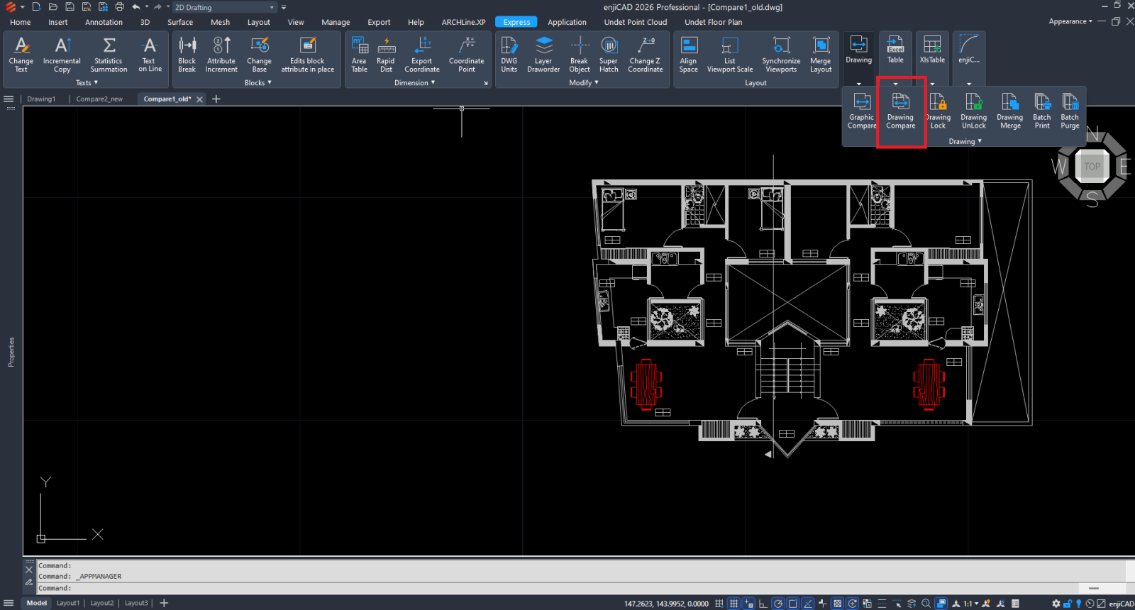
Task: Toggle grid display in status bar
Action: coord(733,604)
